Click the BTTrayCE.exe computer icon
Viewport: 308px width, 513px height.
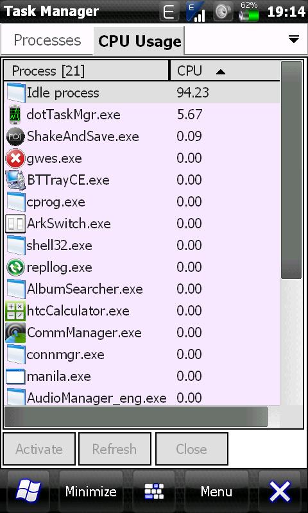[15, 180]
